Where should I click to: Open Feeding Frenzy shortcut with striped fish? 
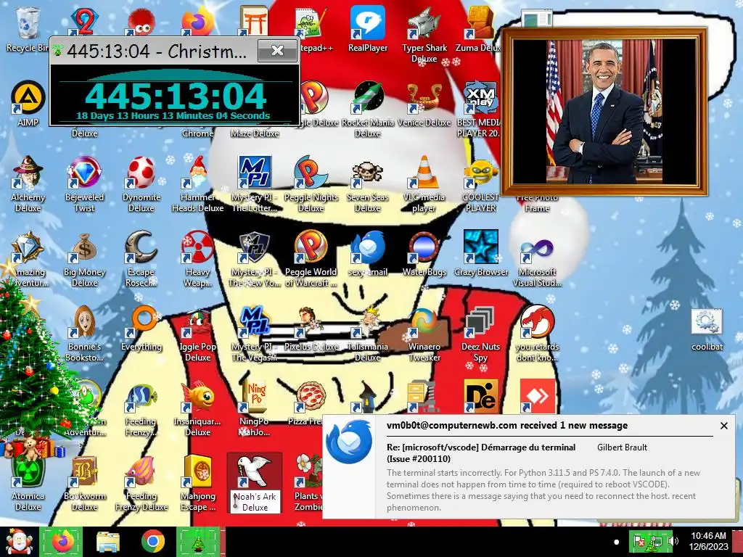click(141, 408)
